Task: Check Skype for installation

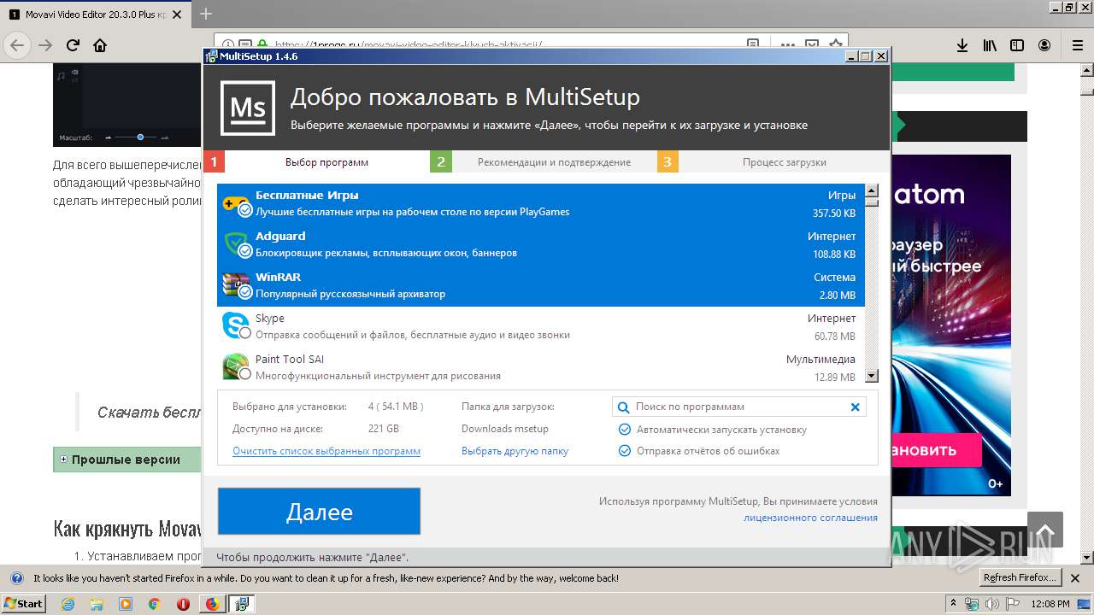Action: (244, 332)
